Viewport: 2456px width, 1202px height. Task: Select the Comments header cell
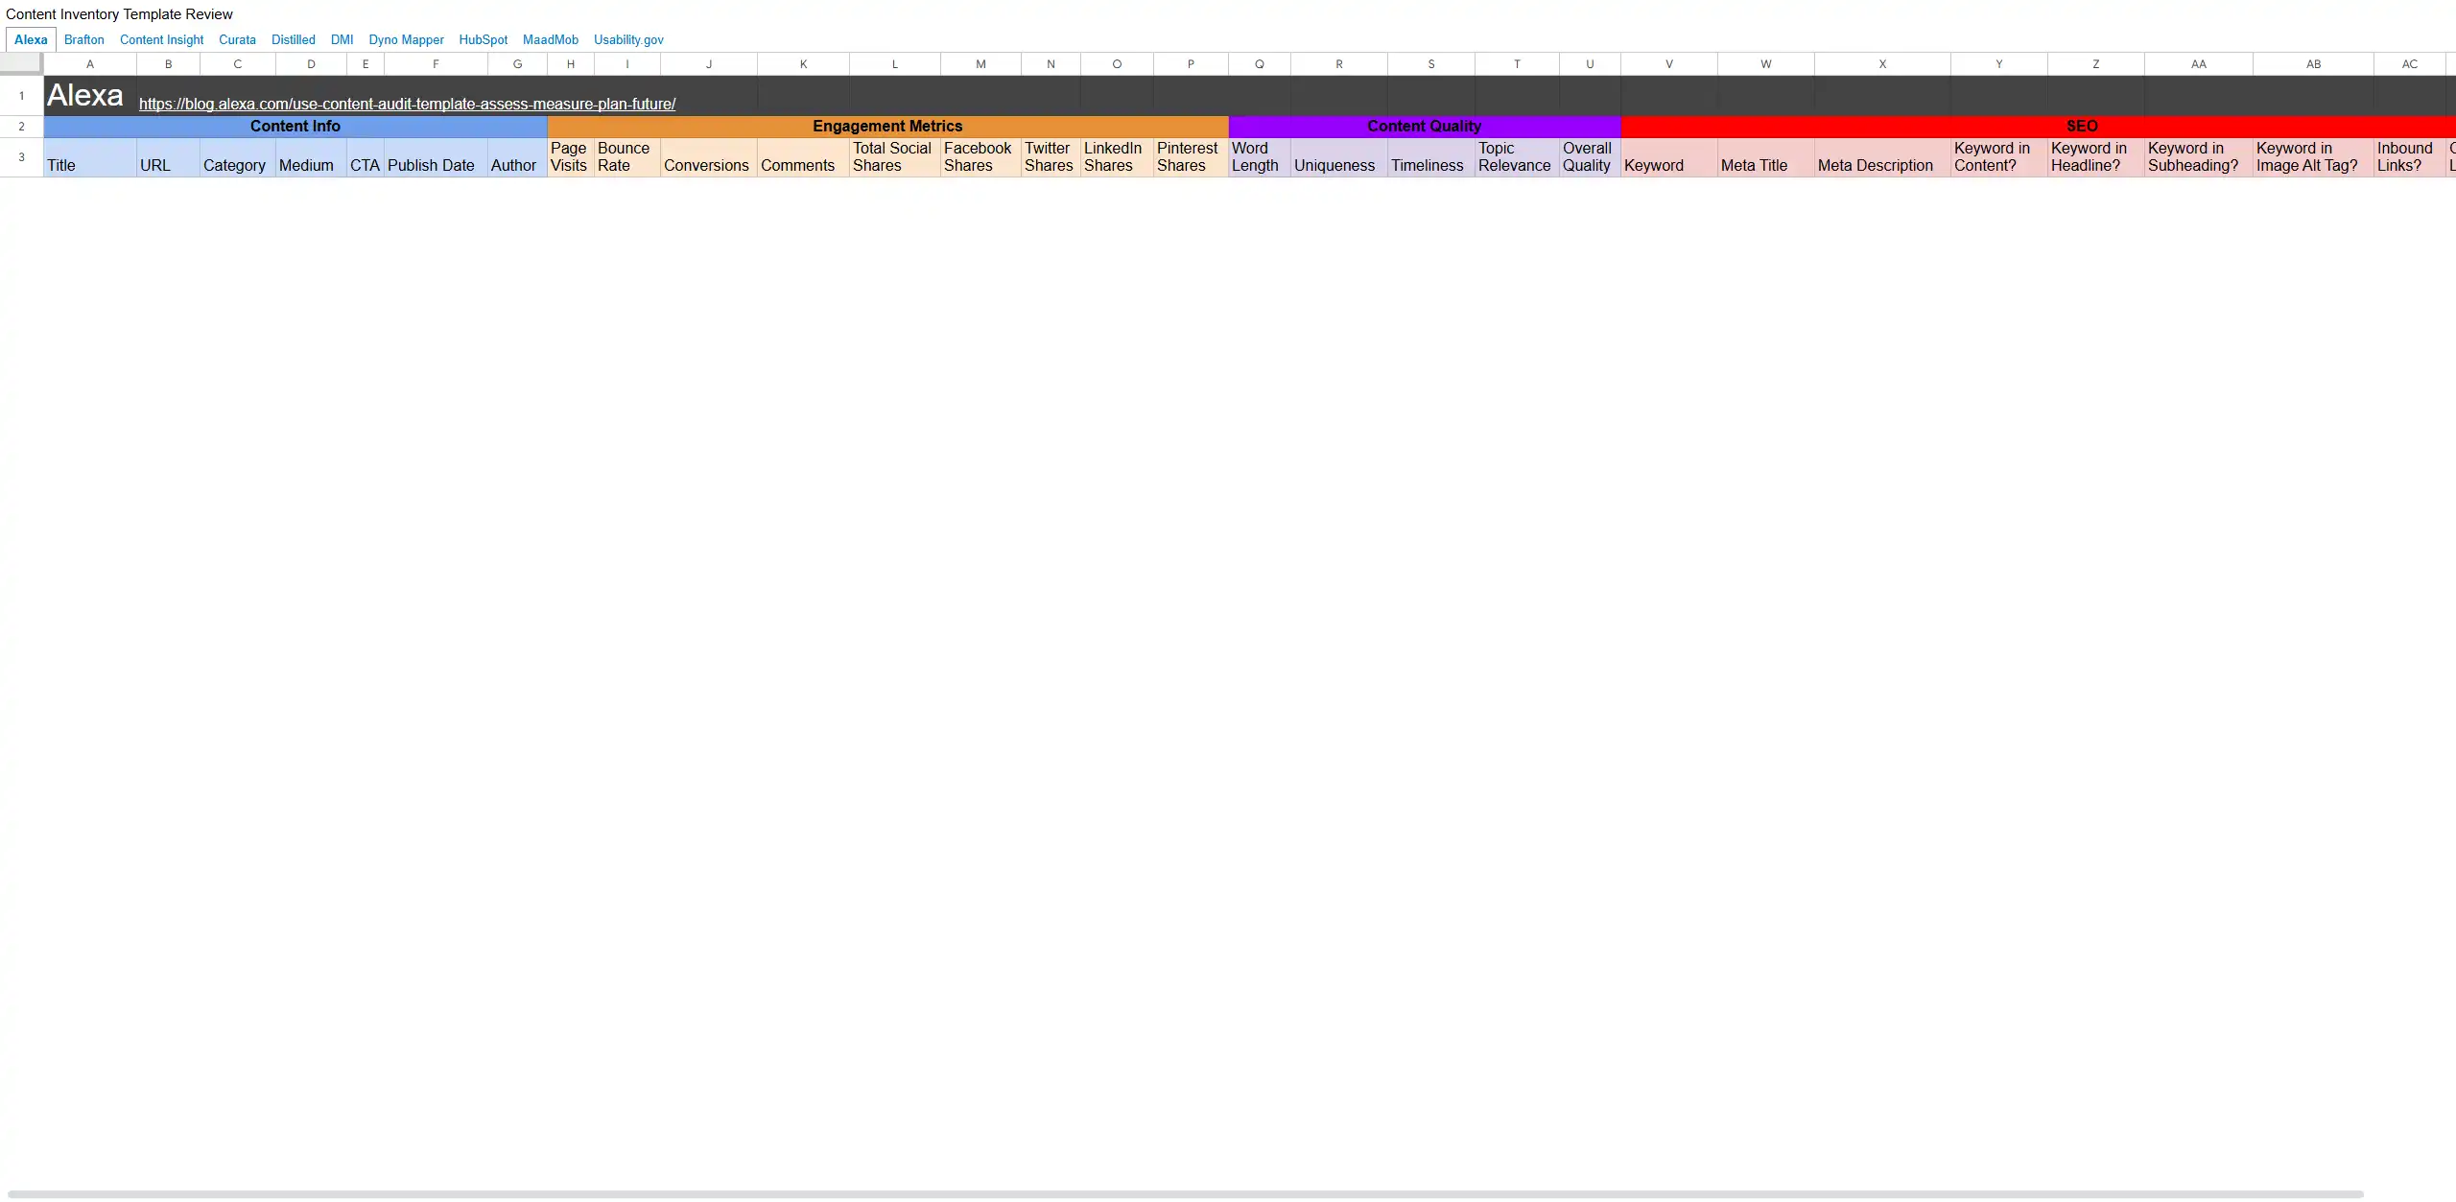(x=804, y=157)
